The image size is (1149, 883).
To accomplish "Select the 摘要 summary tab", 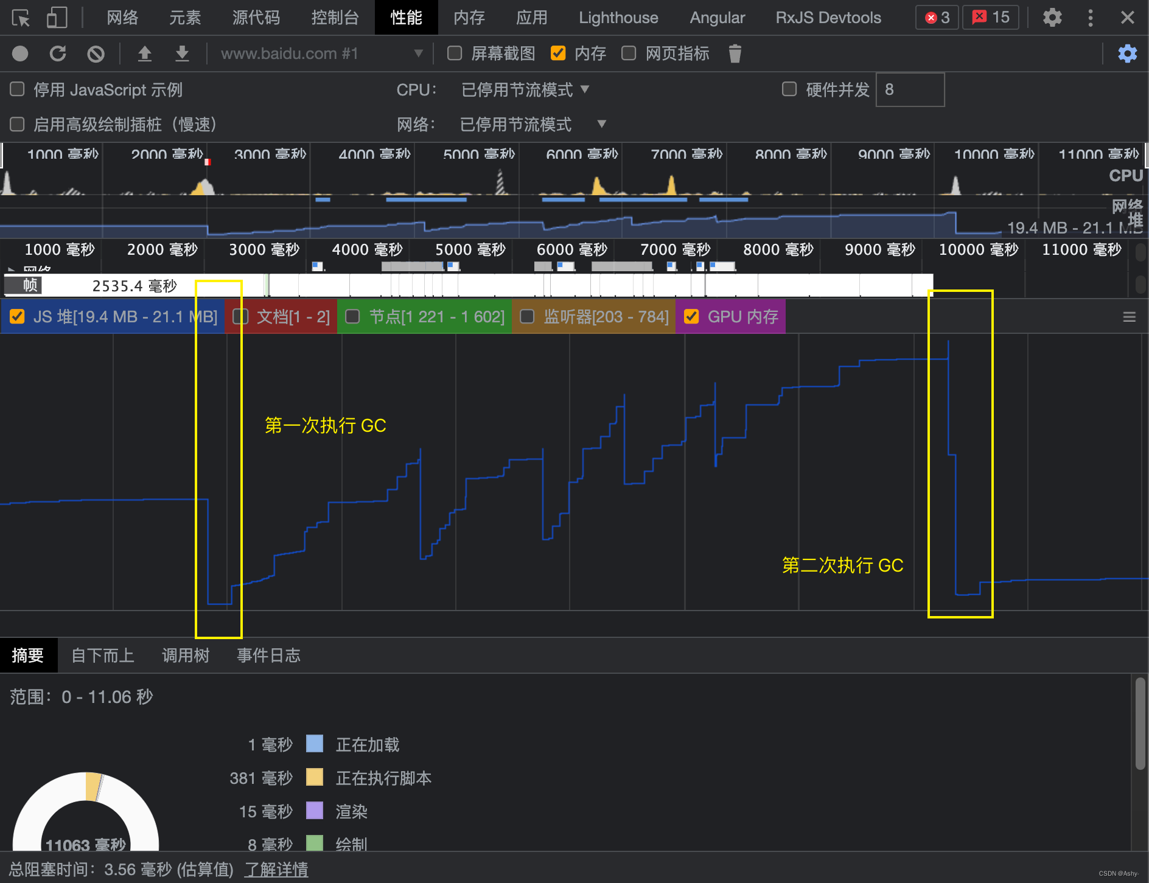I will 28,656.
